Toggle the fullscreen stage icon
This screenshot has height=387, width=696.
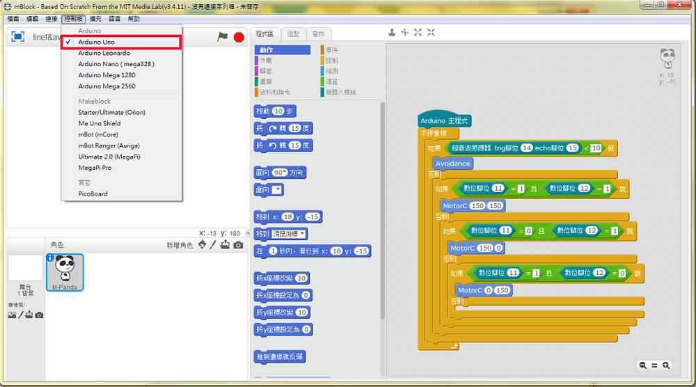[x=18, y=37]
